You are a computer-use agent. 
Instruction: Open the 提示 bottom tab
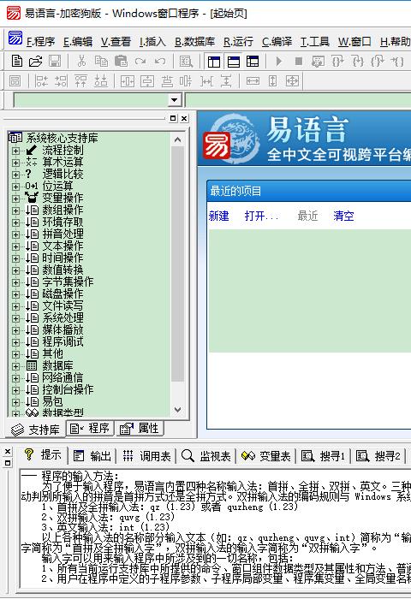click(x=43, y=455)
